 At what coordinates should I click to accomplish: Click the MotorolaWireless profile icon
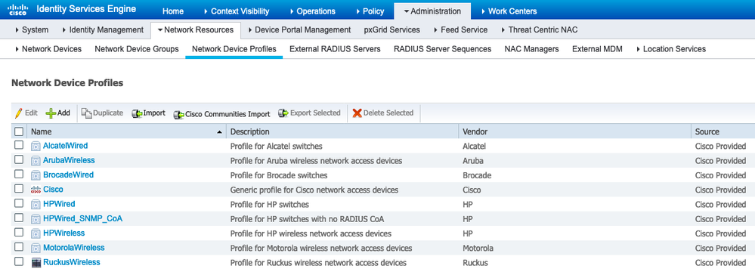[x=36, y=248]
